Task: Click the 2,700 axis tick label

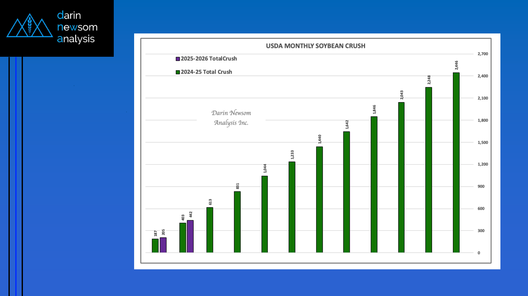Action: click(x=483, y=54)
